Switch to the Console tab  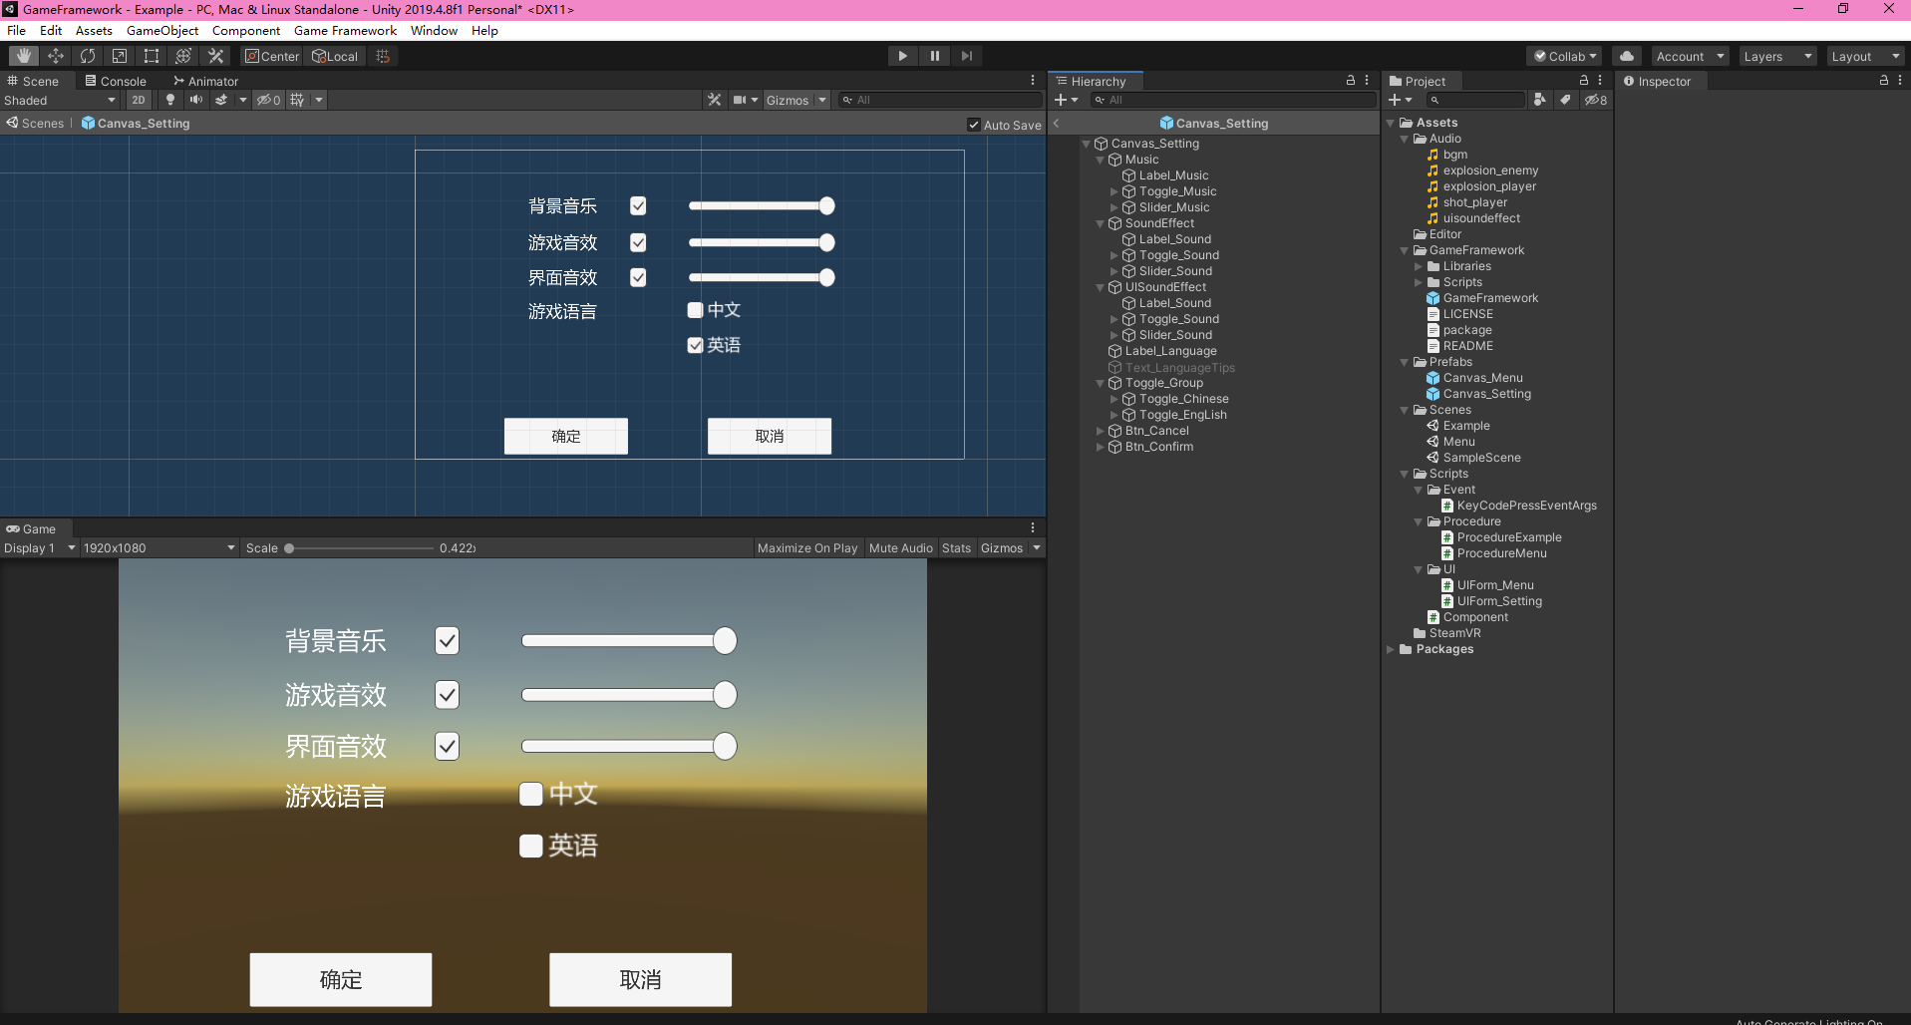click(x=115, y=80)
